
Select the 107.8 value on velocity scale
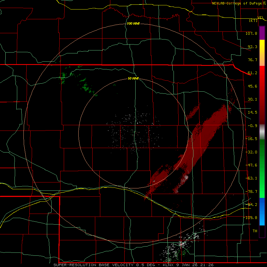[251, 33]
